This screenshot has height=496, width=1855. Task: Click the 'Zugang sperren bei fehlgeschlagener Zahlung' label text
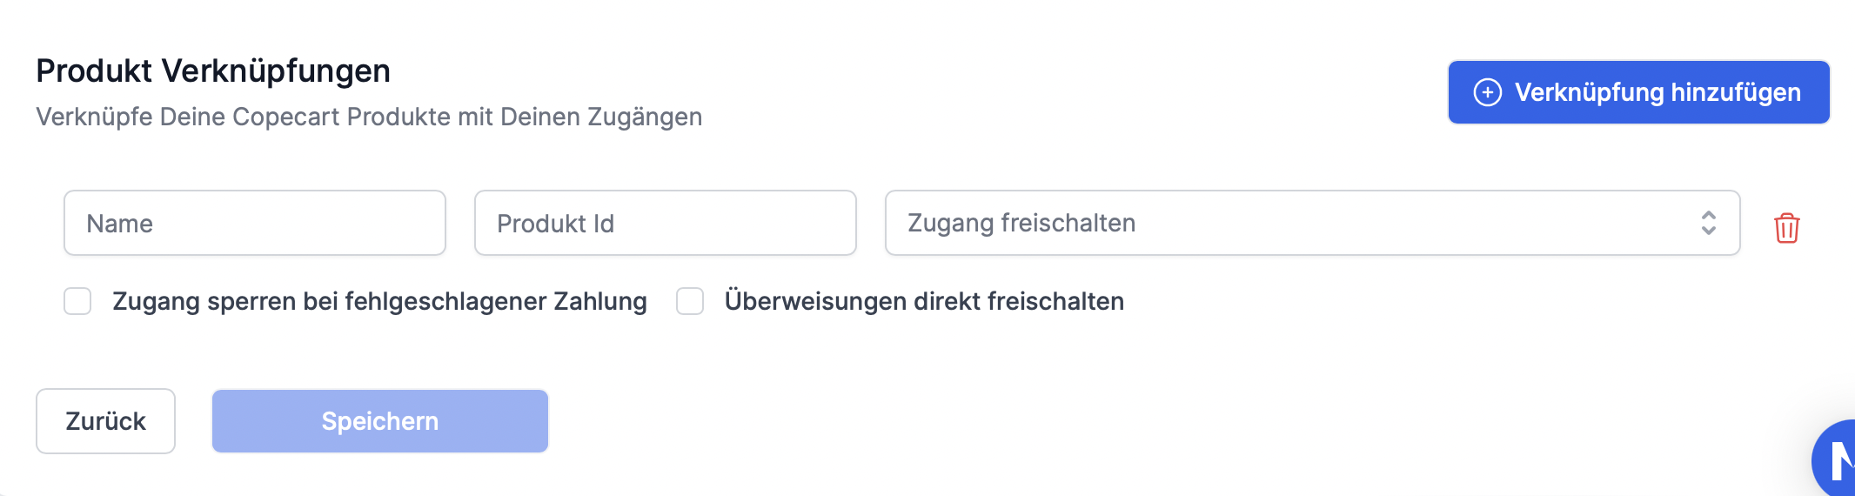(379, 301)
